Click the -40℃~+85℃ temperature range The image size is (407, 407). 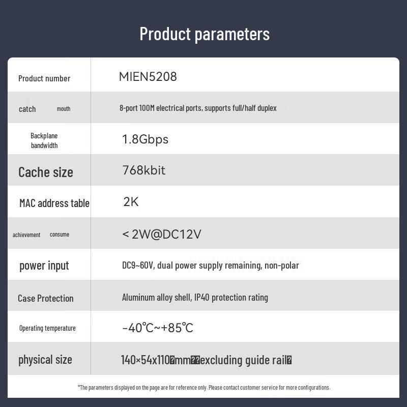tap(158, 328)
